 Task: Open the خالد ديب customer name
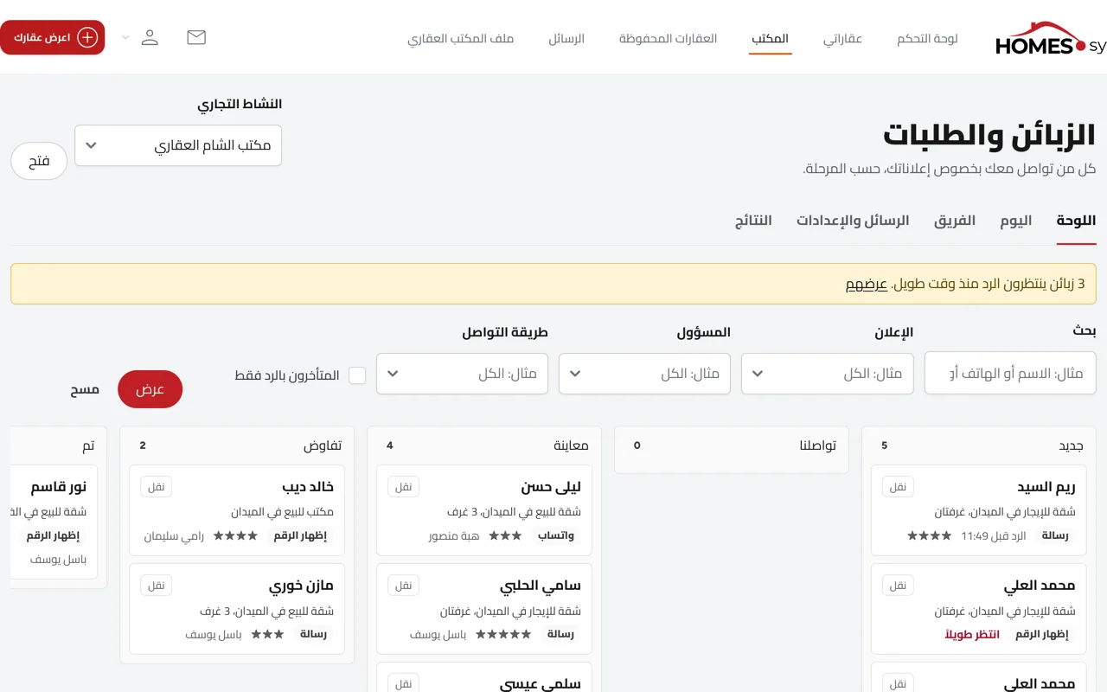point(308,487)
